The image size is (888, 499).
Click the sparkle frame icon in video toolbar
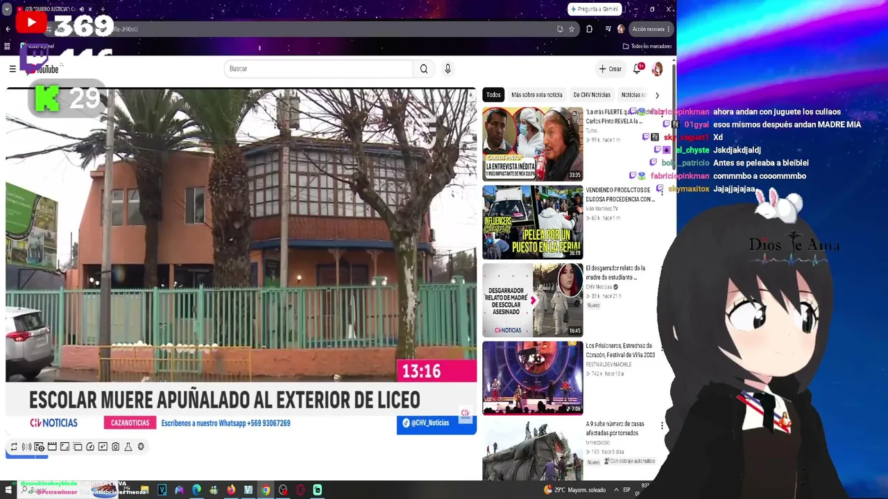(103, 447)
